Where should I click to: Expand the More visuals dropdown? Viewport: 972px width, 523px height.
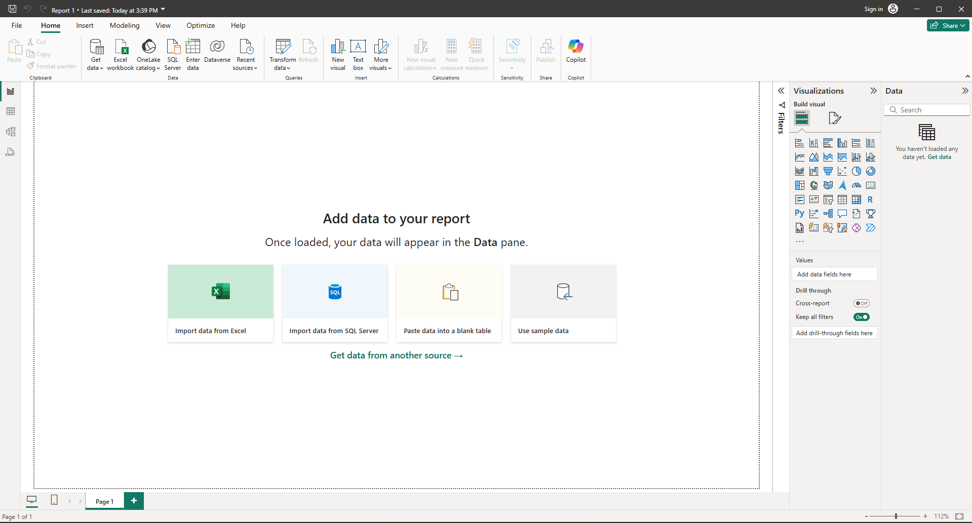pos(381,55)
